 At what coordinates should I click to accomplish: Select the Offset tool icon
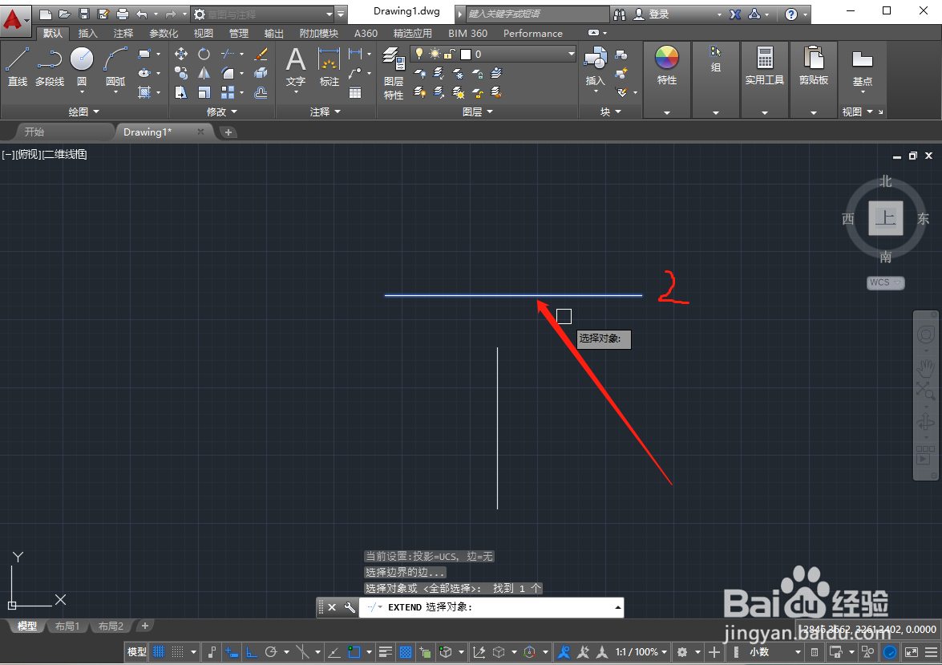[x=261, y=92]
